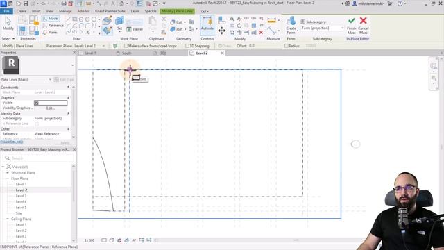Click the Apply button in Properties
The image size is (444, 250).
(65, 142)
